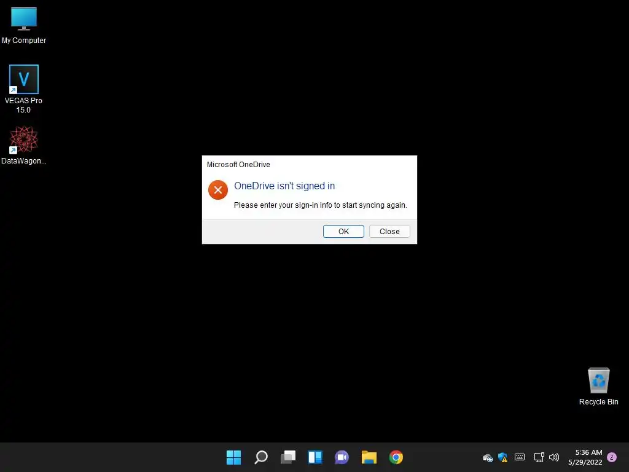Open the Windows Start menu
Screen dimensions: 629x472
[x=233, y=457]
